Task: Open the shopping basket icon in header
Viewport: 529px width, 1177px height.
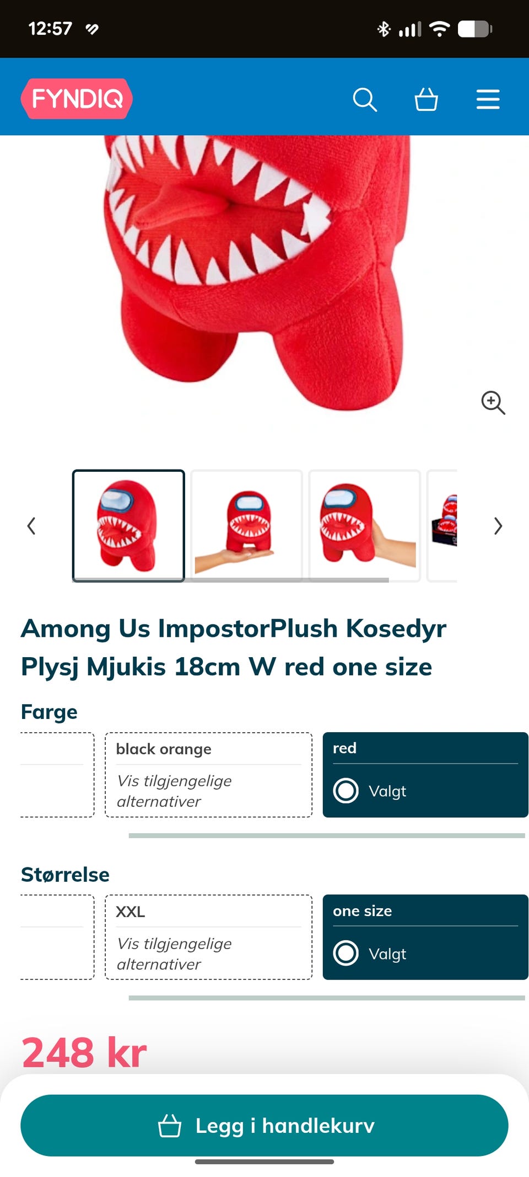Action: (426, 99)
